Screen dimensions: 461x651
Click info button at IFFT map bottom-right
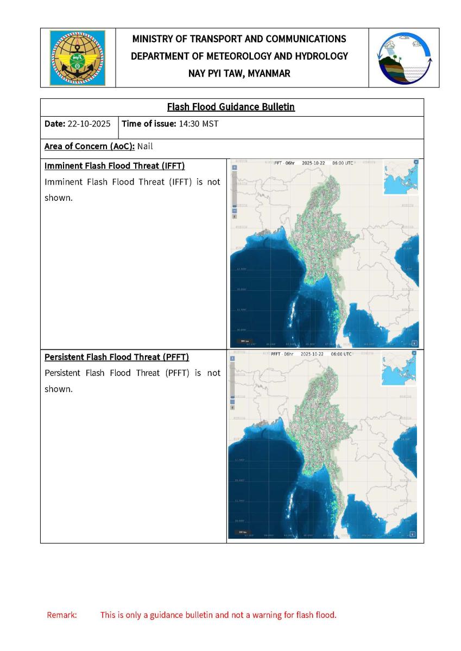415,342
